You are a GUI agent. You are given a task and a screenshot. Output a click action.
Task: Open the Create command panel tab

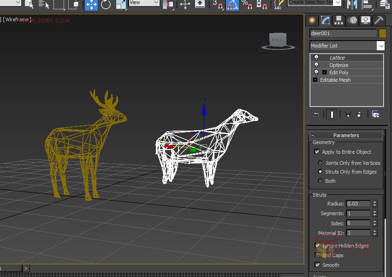pyautogui.click(x=312, y=20)
